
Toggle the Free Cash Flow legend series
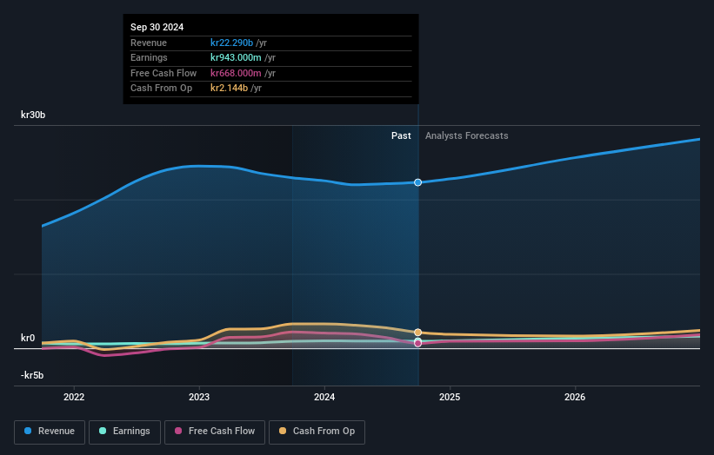[215, 432]
